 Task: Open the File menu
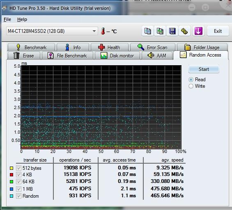pyautogui.click(x=7, y=19)
